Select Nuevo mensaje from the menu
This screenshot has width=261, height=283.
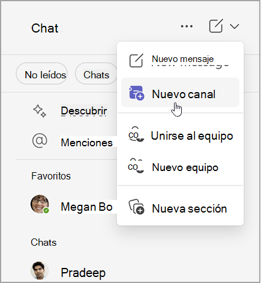tap(180, 60)
